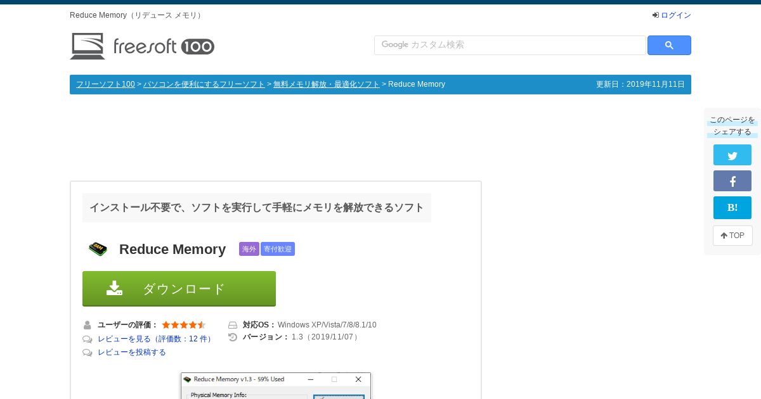Click Reduce Memory（リデュース メモリ）header text

(137, 15)
